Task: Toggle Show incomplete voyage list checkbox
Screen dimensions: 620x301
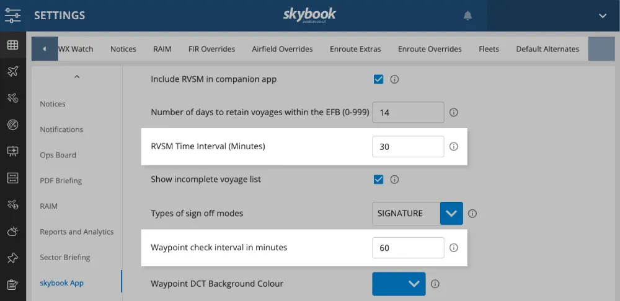Action: coord(378,180)
